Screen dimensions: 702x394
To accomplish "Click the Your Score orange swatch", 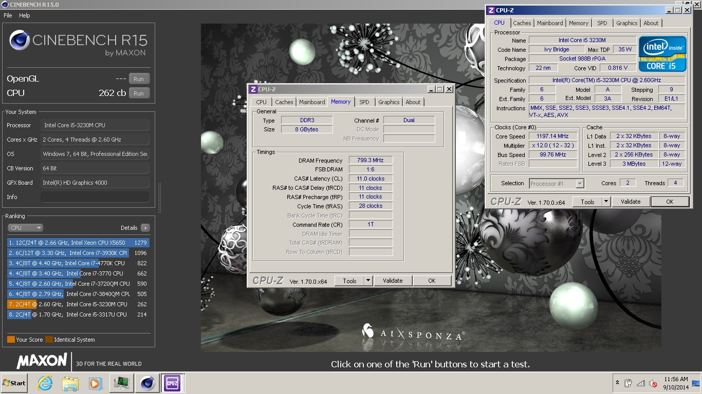I will point(11,340).
